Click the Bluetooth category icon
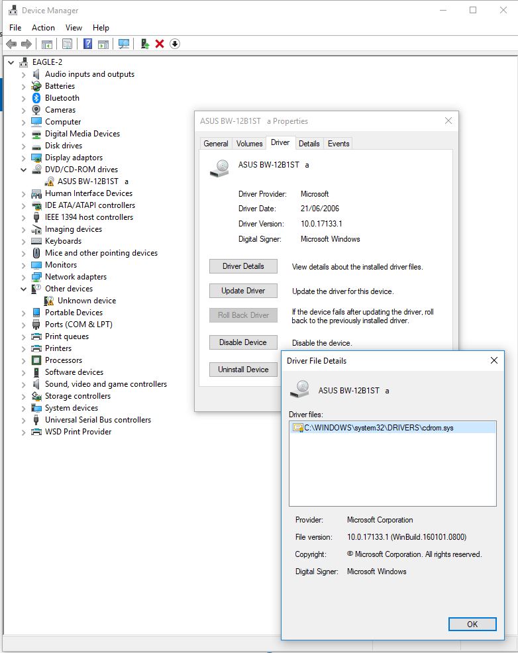Image resolution: width=518 pixels, height=653 pixels. (x=36, y=98)
